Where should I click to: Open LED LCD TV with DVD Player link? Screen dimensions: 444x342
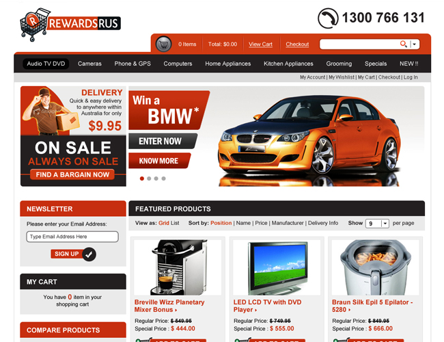coord(267,306)
